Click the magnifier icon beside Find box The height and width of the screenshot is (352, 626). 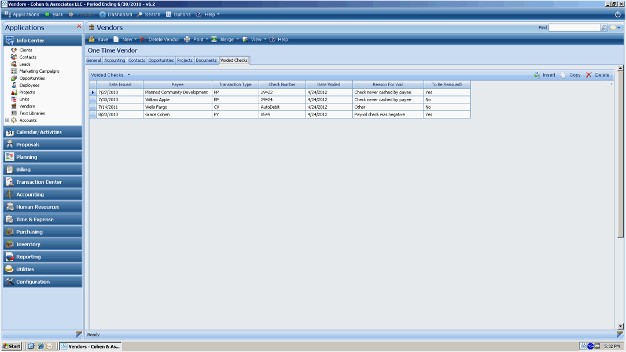point(605,28)
